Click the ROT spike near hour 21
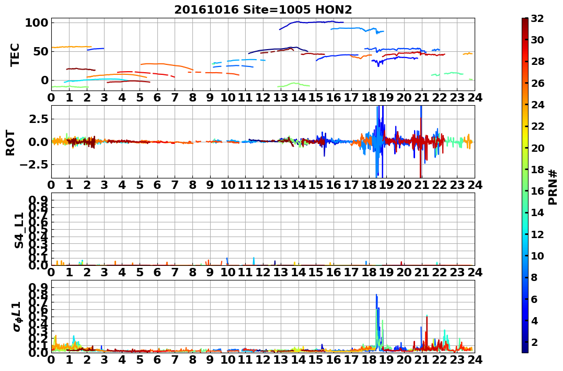The image size is (563, 371). click(420, 142)
